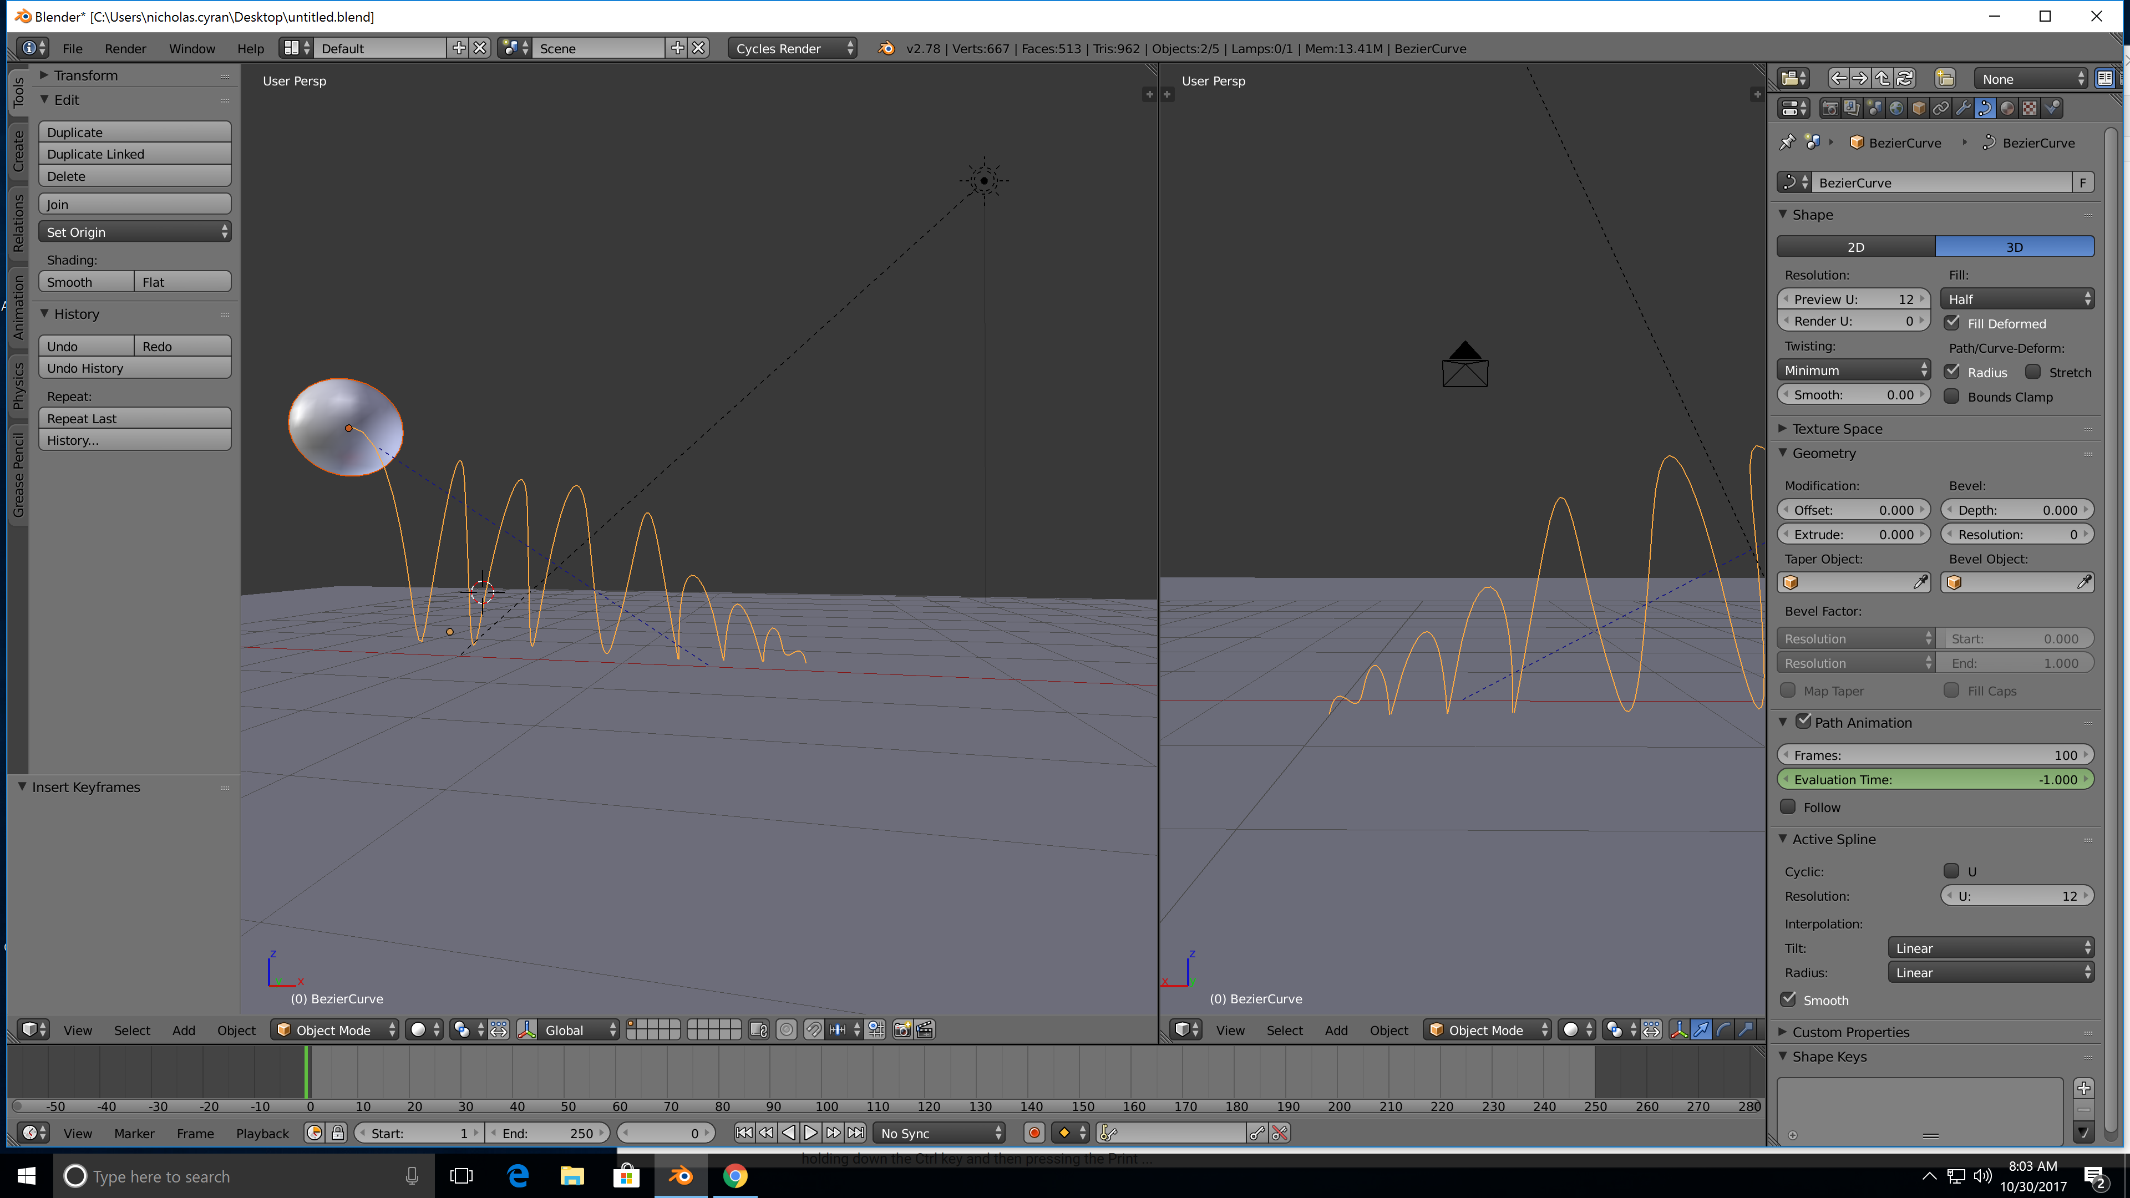Open the Cycles Render engine dropdown

[x=792, y=48]
